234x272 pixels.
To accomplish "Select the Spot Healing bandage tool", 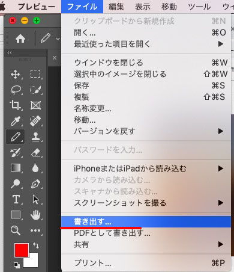I will [35, 121].
